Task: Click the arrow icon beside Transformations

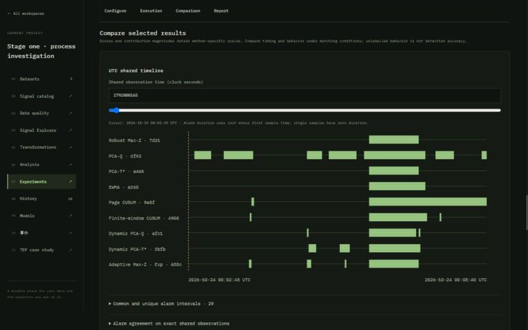Action: click(x=70, y=147)
